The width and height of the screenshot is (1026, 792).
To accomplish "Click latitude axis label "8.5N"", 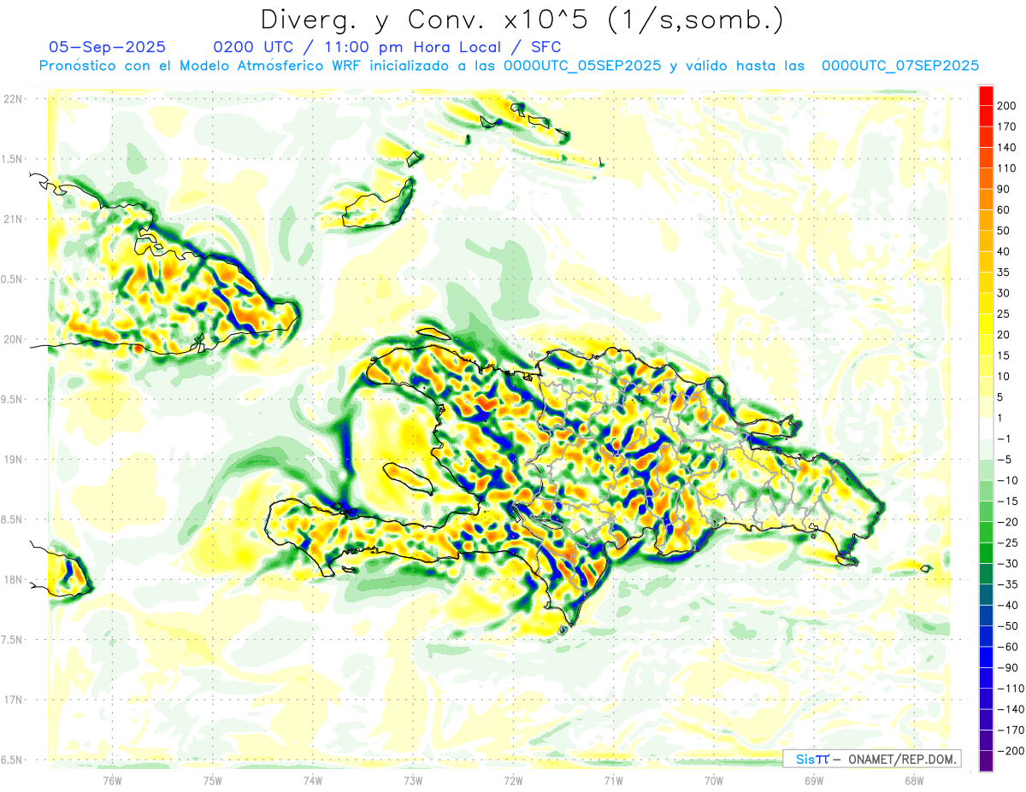I will click(11, 519).
